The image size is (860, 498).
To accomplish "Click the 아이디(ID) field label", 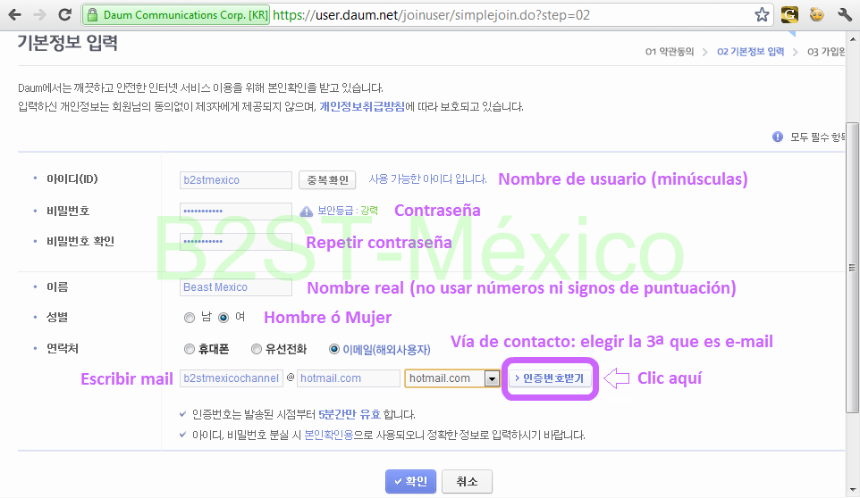I will coord(72,179).
